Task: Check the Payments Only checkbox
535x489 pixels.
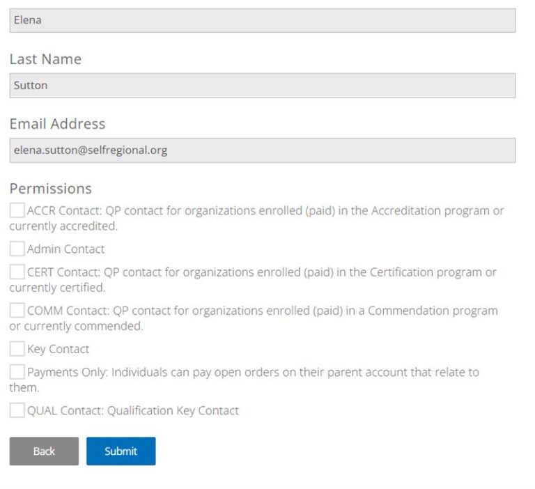Action: click(x=17, y=372)
